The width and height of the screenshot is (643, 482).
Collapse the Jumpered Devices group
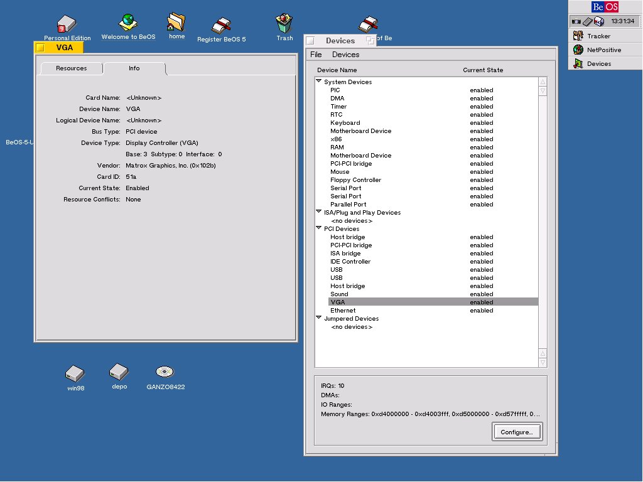319,318
